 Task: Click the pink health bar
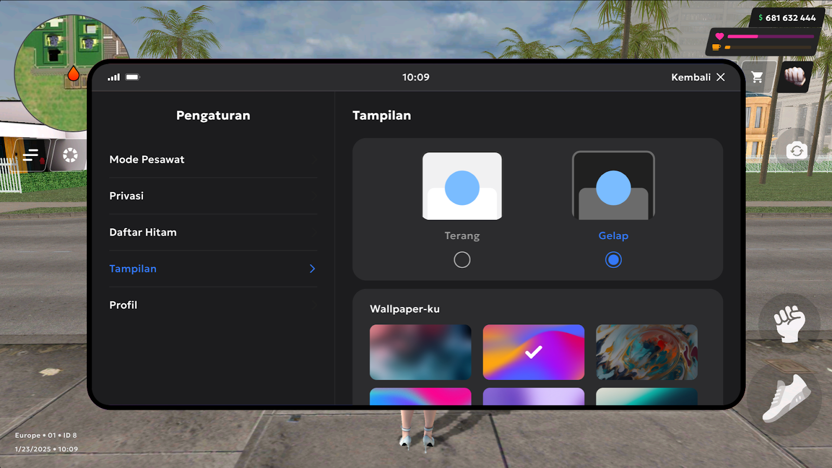click(771, 36)
